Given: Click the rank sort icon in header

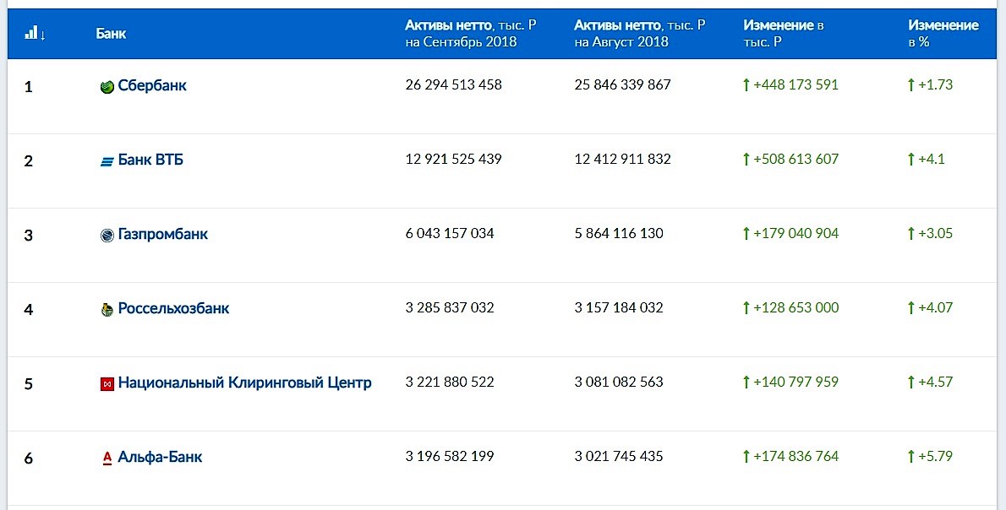Looking at the screenshot, I should click(35, 34).
